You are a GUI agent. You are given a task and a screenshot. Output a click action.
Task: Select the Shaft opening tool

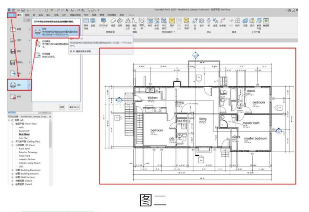(202, 22)
